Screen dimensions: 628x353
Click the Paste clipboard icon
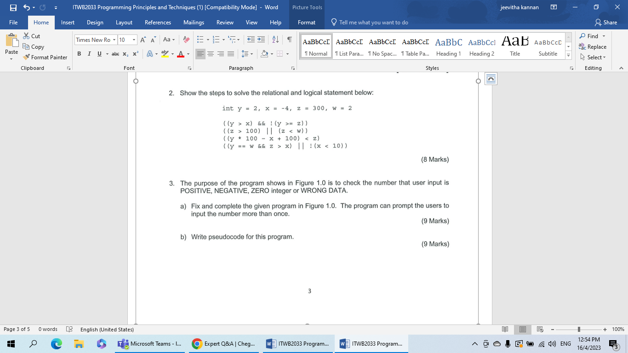pyautogui.click(x=11, y=41)
